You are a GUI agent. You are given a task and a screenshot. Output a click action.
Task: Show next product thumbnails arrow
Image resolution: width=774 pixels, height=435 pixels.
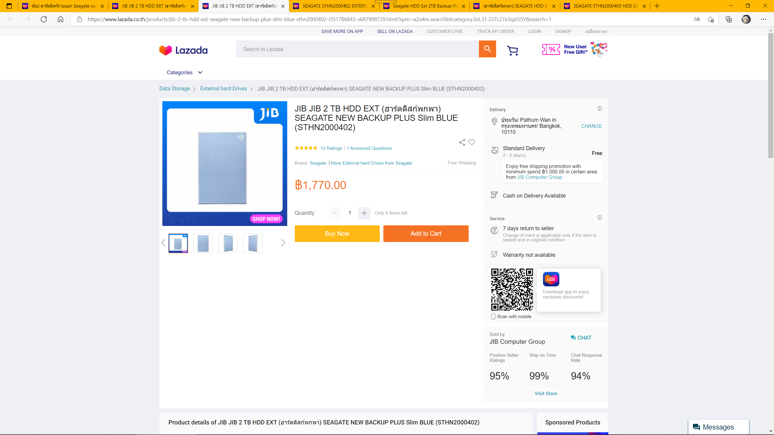(283, 243)
